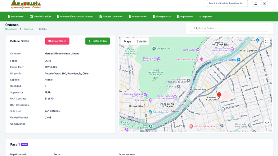Click the red location marker on map
Viewport: 278px width, 156px height.
[219, 95]
